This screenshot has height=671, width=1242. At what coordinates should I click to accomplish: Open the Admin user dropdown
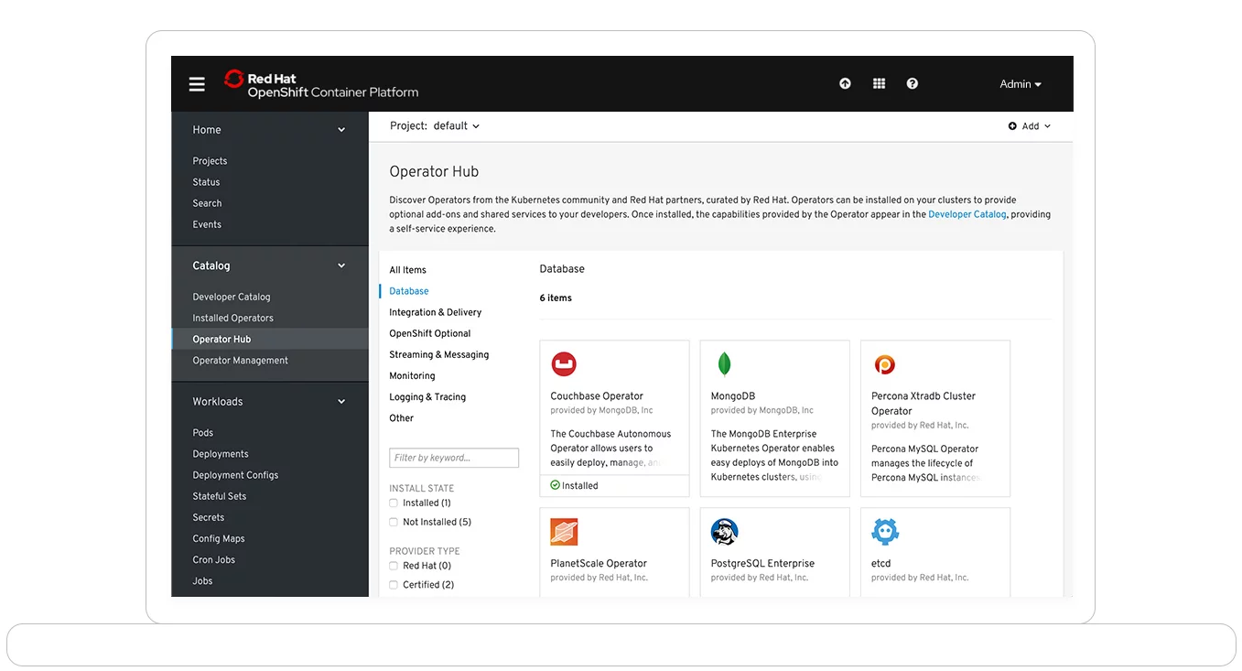(x=1021, y=84)
